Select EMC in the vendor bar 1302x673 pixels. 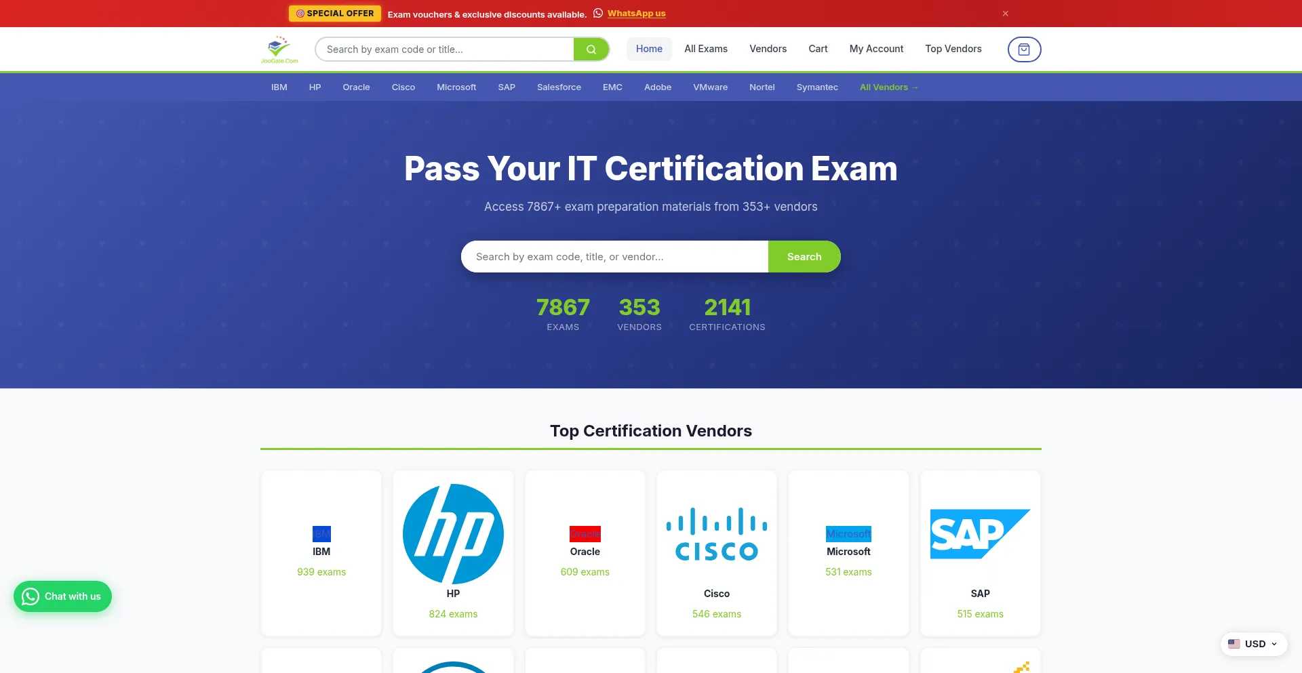(x=612, y=87)
